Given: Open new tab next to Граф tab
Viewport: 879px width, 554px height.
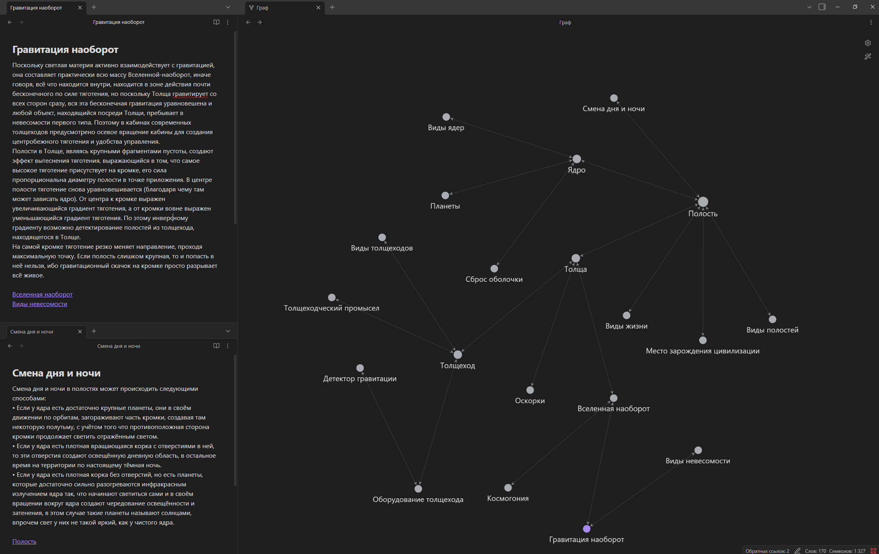Looking at the screenshot, I should [332, 7].
